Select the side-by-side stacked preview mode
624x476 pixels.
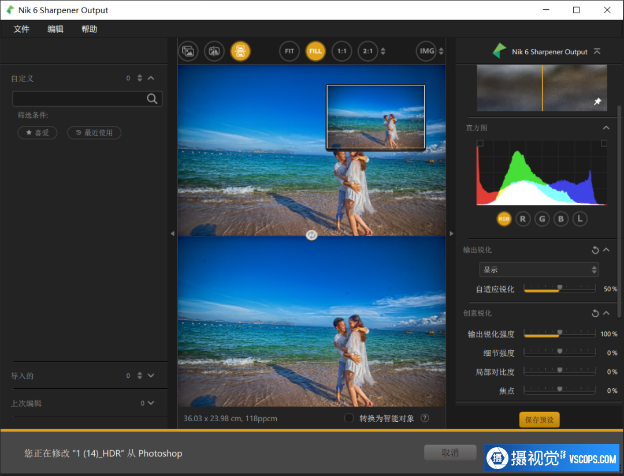point(240,51)
